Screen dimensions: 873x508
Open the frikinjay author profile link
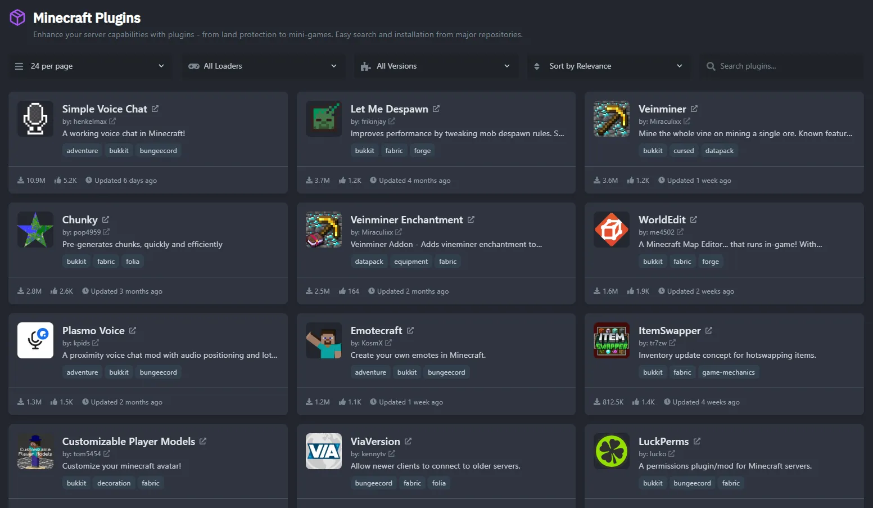click(374, 122)
